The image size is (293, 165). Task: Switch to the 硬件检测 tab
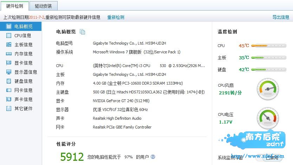coord(14,6)
